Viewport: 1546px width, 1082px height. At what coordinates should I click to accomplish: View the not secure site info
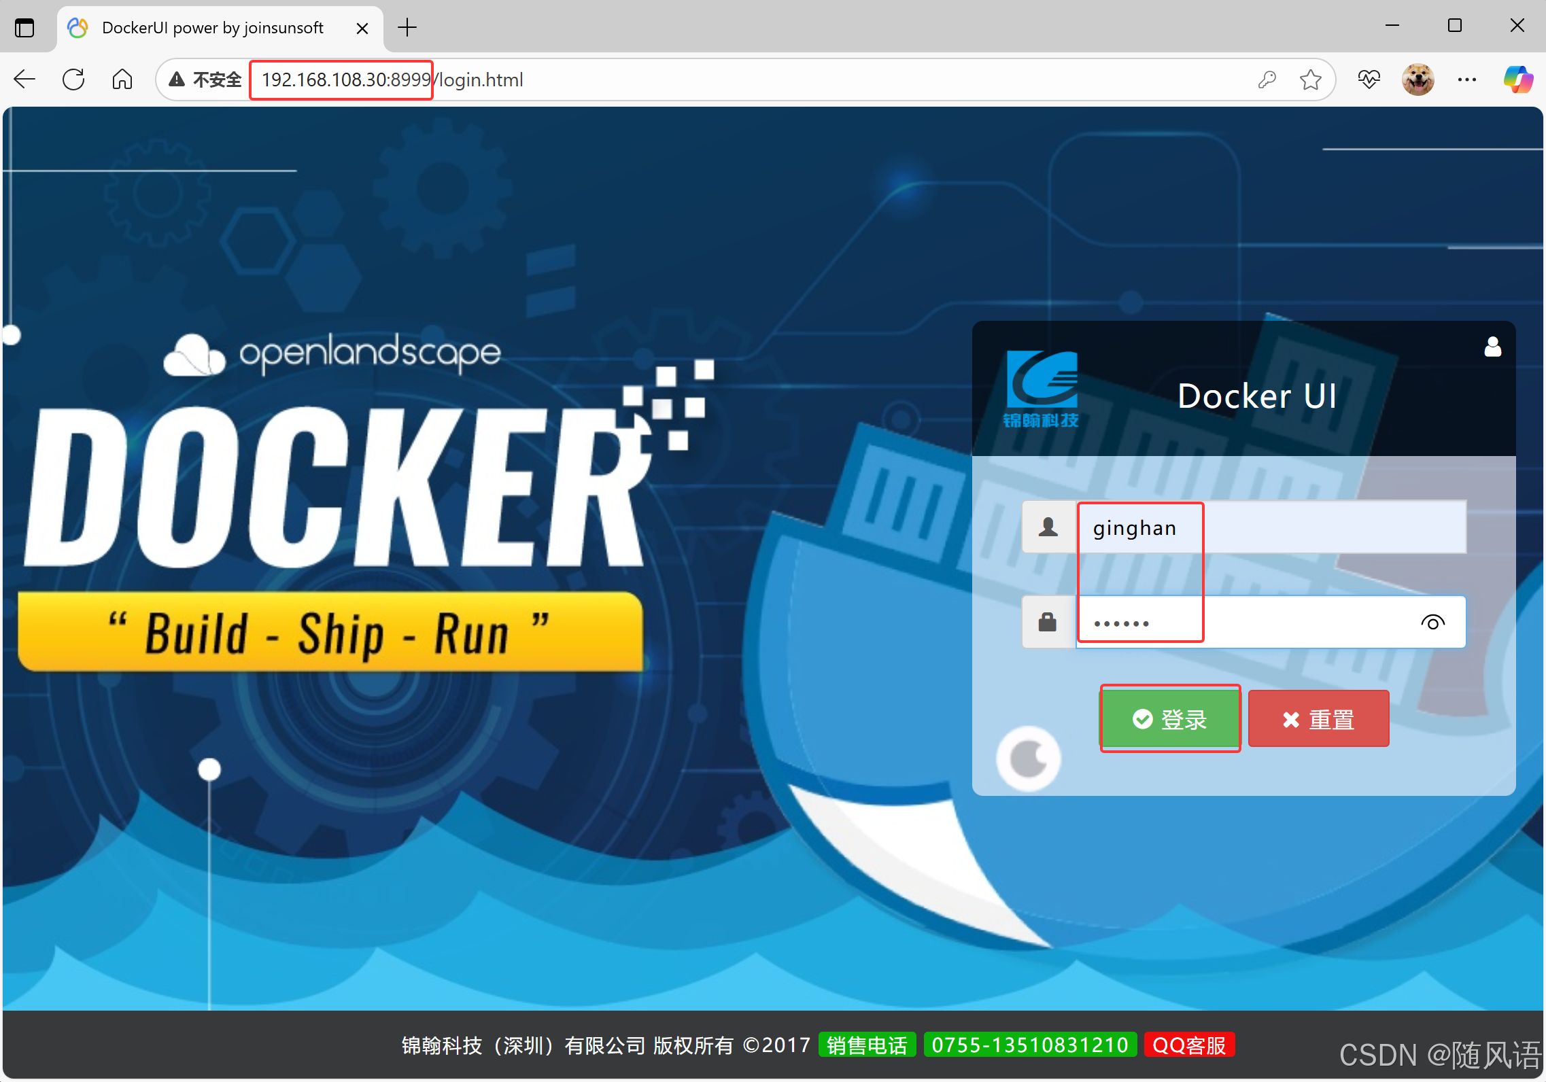[x=205, y=80]
